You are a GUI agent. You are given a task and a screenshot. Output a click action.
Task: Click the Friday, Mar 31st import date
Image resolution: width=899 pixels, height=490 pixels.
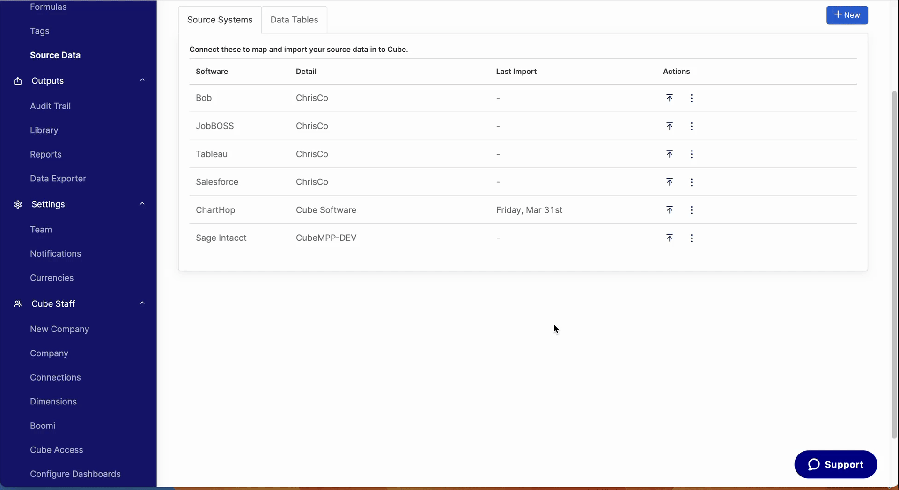tap(529, 210)
